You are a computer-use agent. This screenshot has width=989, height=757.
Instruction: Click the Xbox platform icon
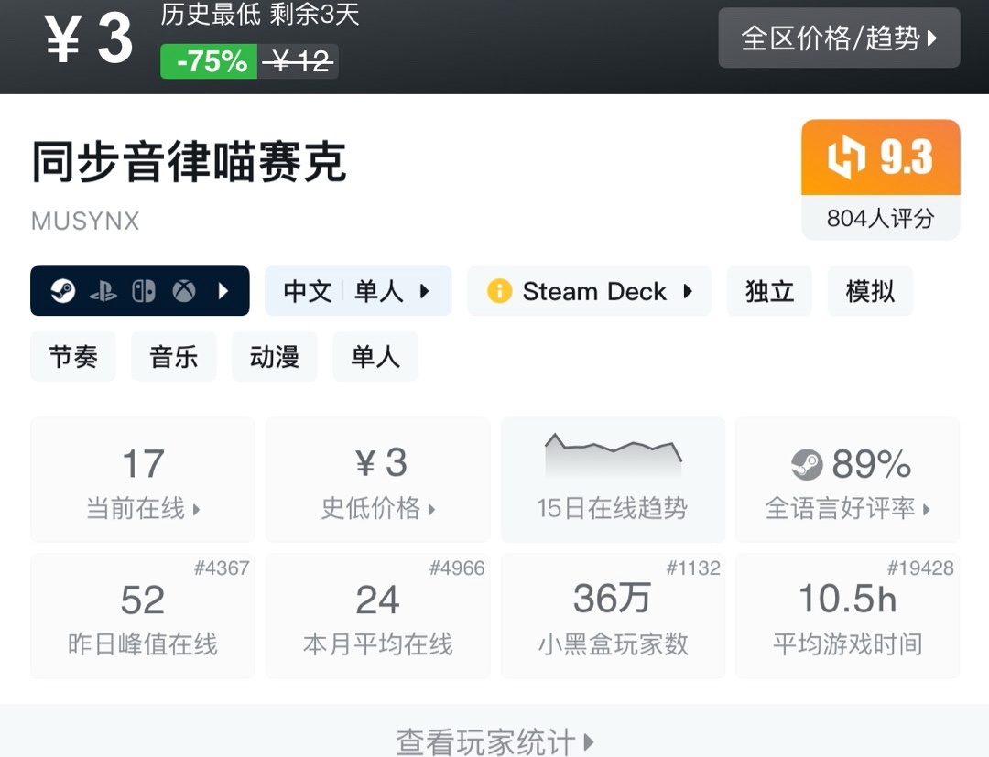184,291
